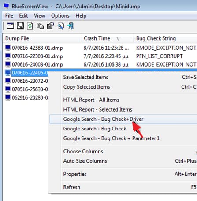The width and height of the screenshot is (197, 201).
Task: Click the Exit toolbar icon
Action: [71, 26]
